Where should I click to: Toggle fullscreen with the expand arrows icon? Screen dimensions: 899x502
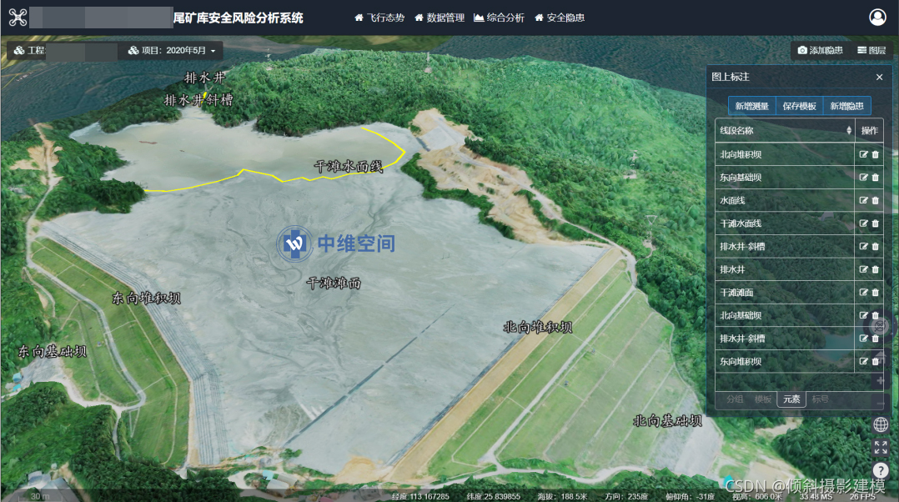pyautogui.click(x=881, y=447)
